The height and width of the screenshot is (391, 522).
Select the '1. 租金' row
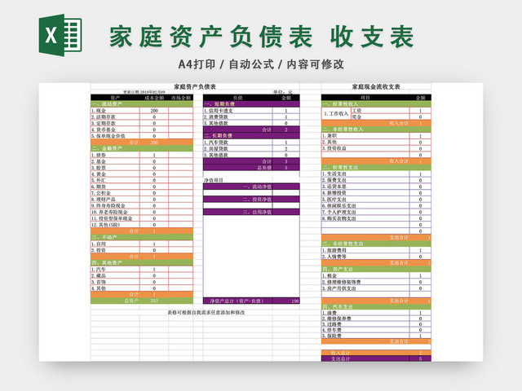[376, 275]
